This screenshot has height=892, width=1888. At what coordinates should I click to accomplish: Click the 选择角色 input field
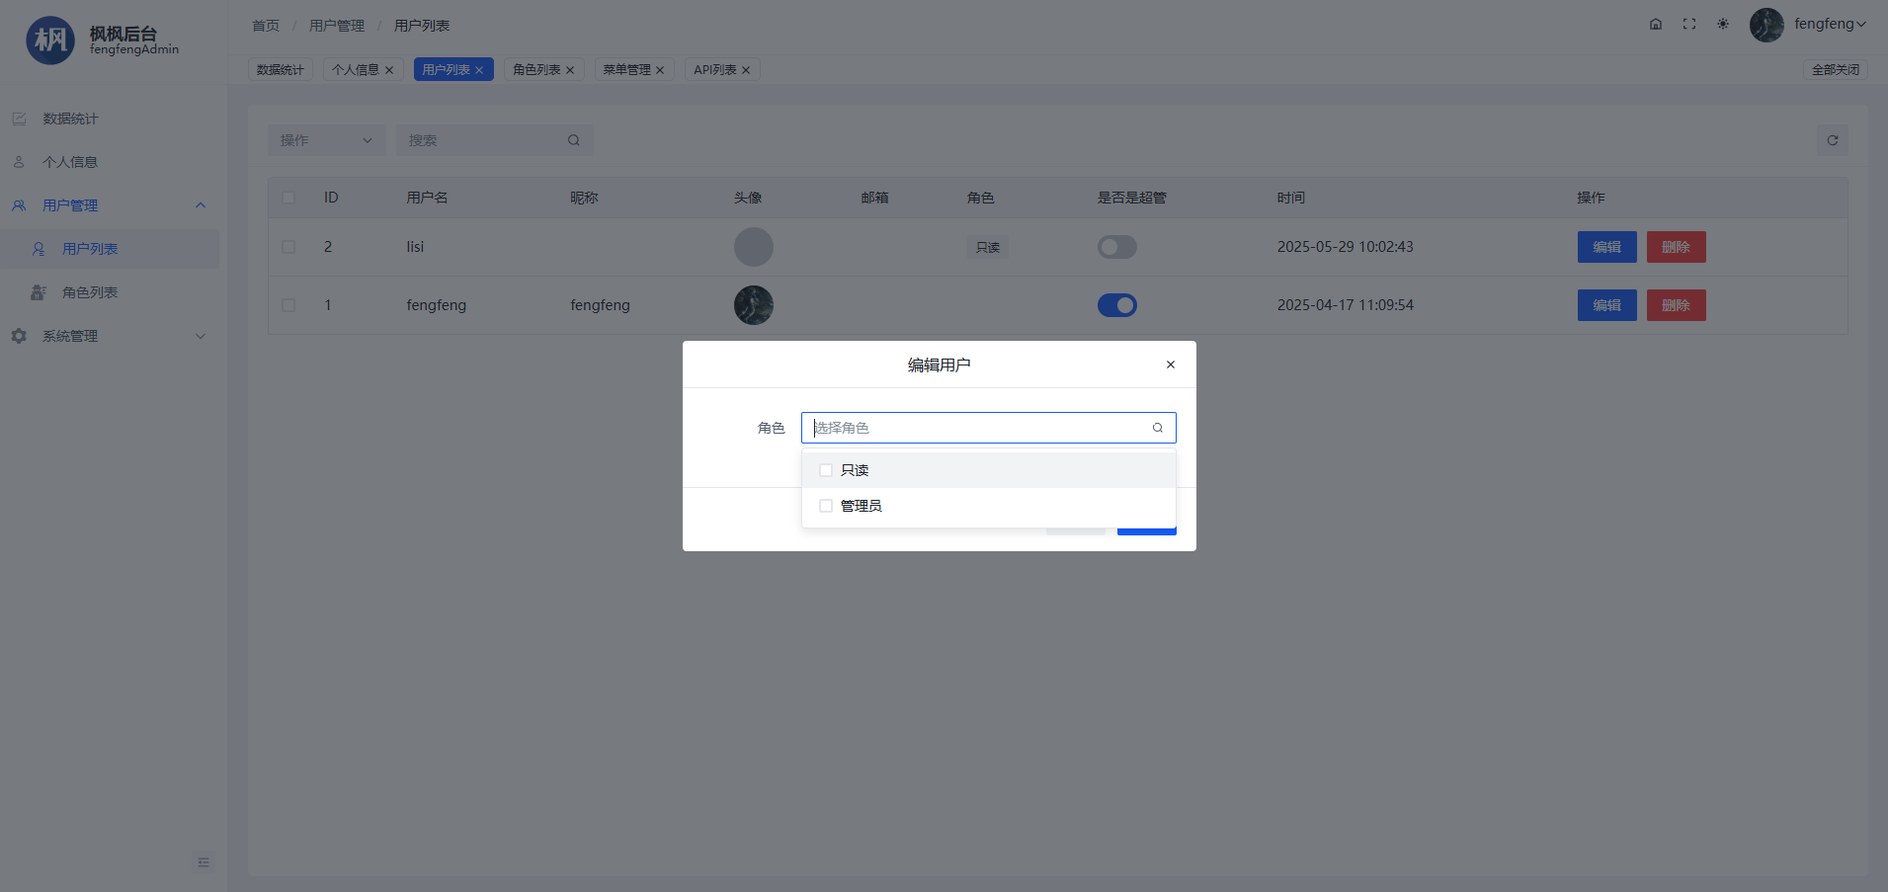(x=978, y=428)
